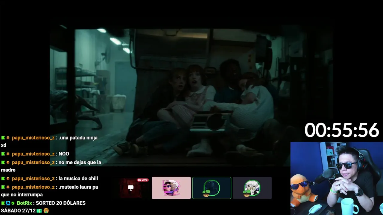Click the cookie badge on 'una patada ninja' row

pyautogui.click(x=8, y=138)
